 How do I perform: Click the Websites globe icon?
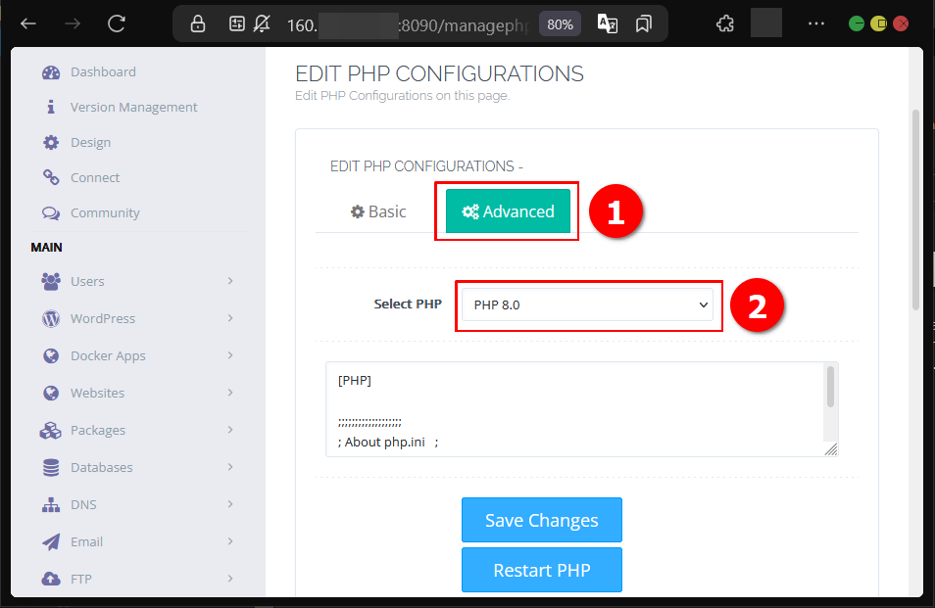coord(51,393)
